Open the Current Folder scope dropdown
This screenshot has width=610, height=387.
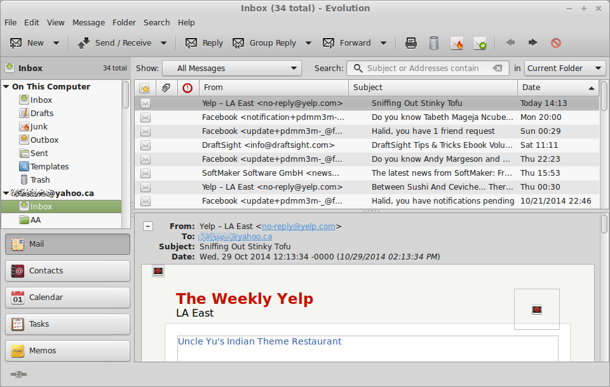pos(565,69)
